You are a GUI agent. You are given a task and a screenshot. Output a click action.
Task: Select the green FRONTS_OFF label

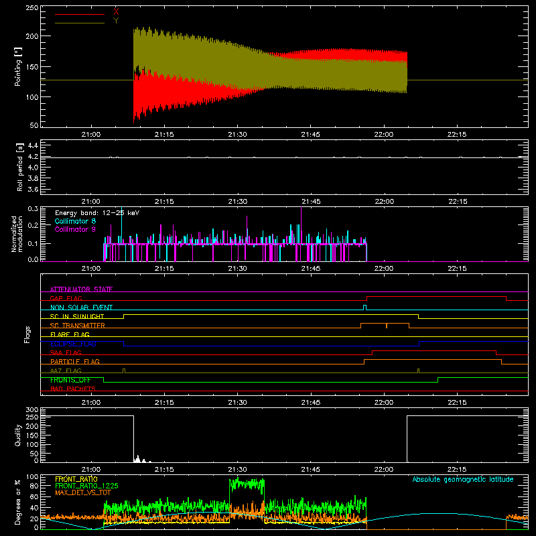(70, 380)
